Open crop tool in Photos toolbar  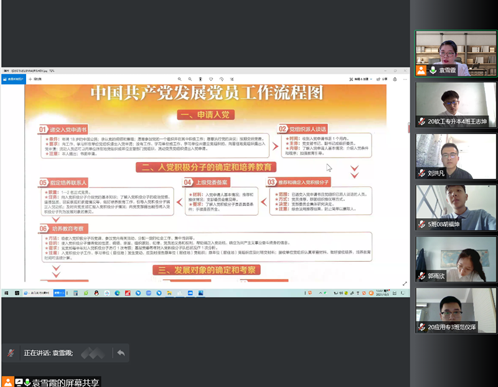coord(232,79)
